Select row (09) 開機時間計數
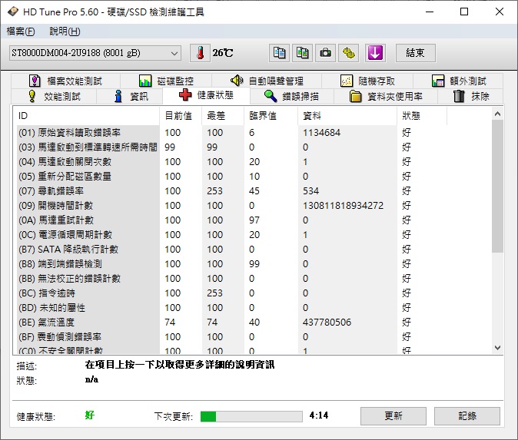 253,206
